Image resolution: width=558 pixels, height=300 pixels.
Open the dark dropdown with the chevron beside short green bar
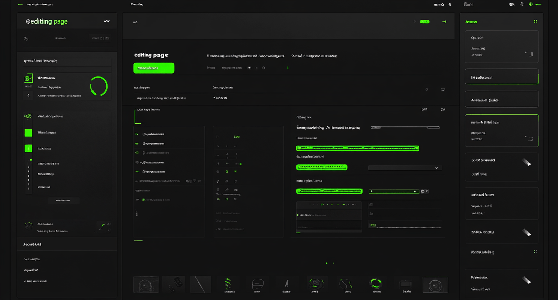click(x=405, y=168)
